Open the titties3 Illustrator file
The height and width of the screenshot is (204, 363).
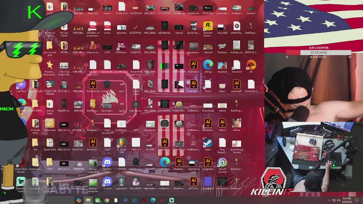click(x=222, y=123)
